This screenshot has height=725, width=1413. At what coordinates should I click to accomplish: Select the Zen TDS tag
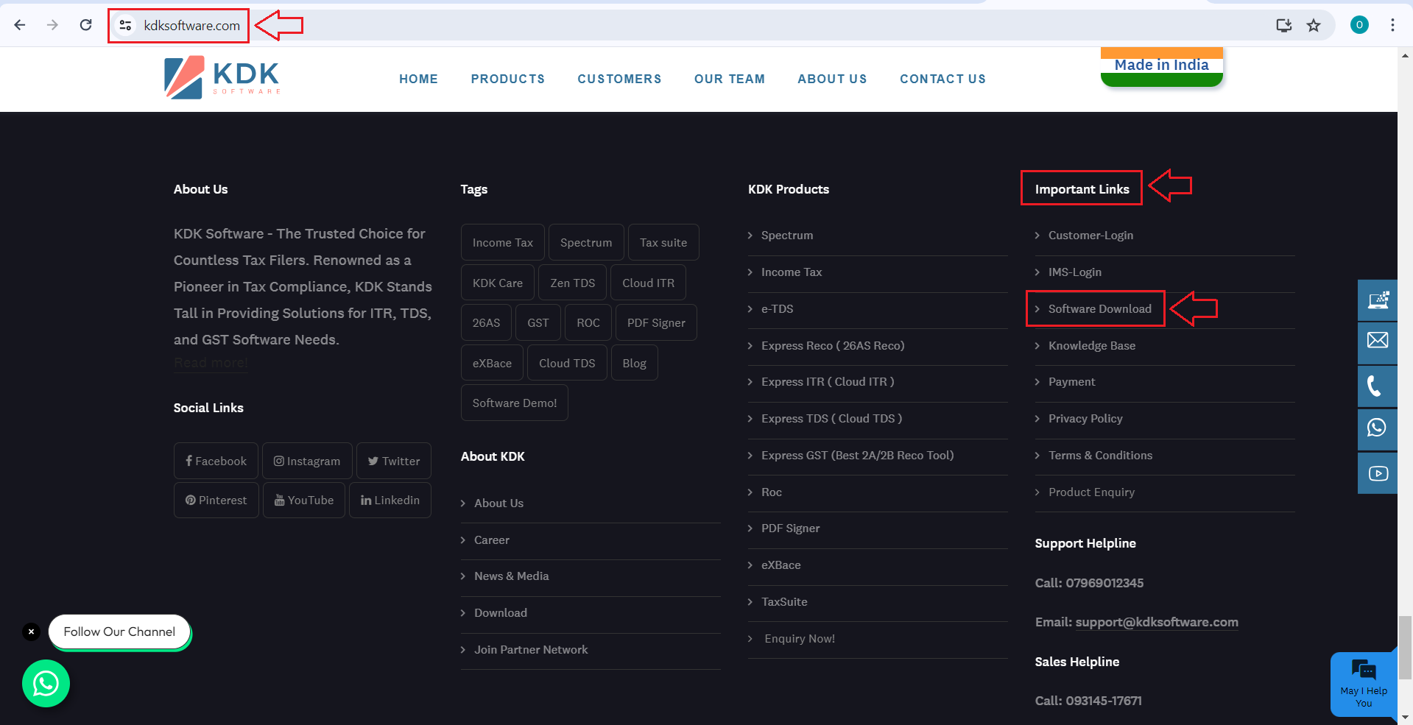pos(573,283)
